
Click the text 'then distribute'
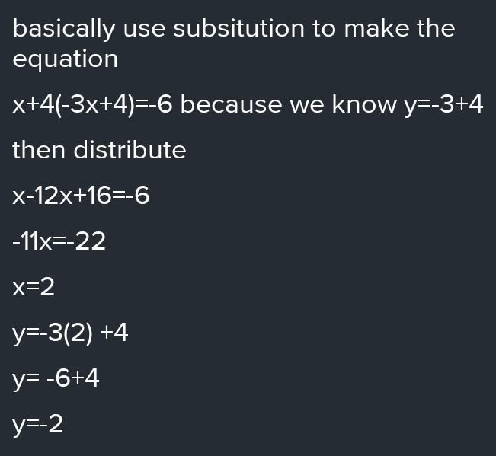coord(99,149)
